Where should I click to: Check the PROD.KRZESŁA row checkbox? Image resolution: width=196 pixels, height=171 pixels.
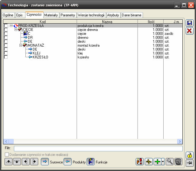[x=6, y=26]
